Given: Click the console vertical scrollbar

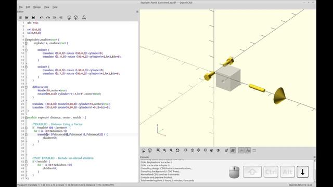Looking at the screenshot, I should tap(314, 171).
